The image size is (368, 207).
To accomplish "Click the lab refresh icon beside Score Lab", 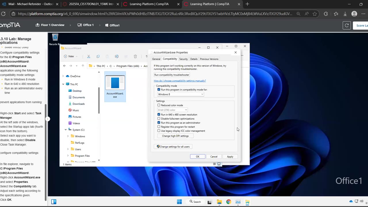I will [347, 25].
